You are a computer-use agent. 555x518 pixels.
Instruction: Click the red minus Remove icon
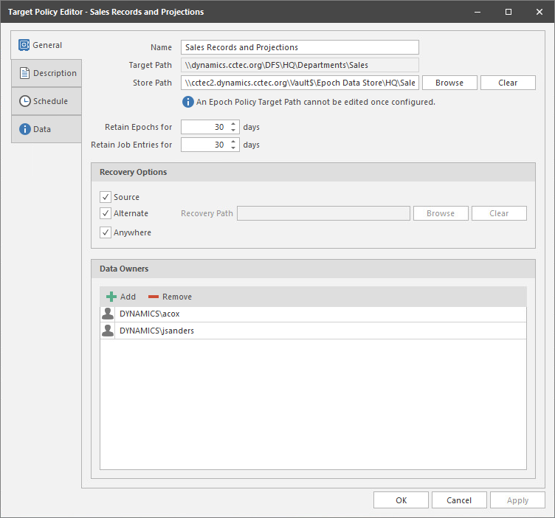[154, 297]
